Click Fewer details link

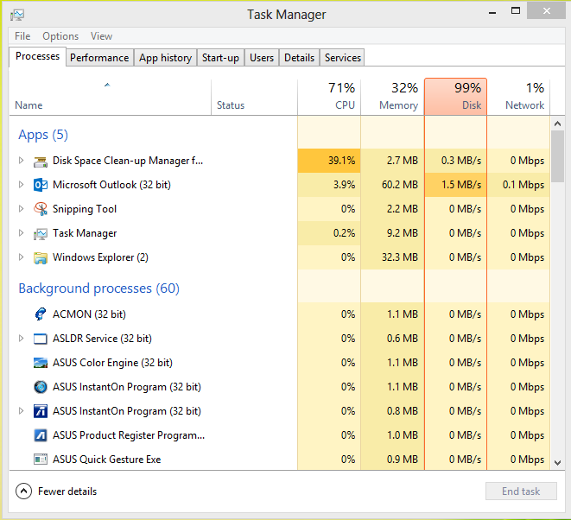pos(67,491)
